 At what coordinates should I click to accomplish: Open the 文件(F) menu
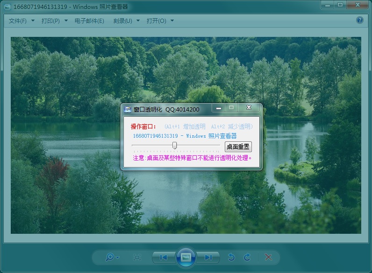pos(18,21)
